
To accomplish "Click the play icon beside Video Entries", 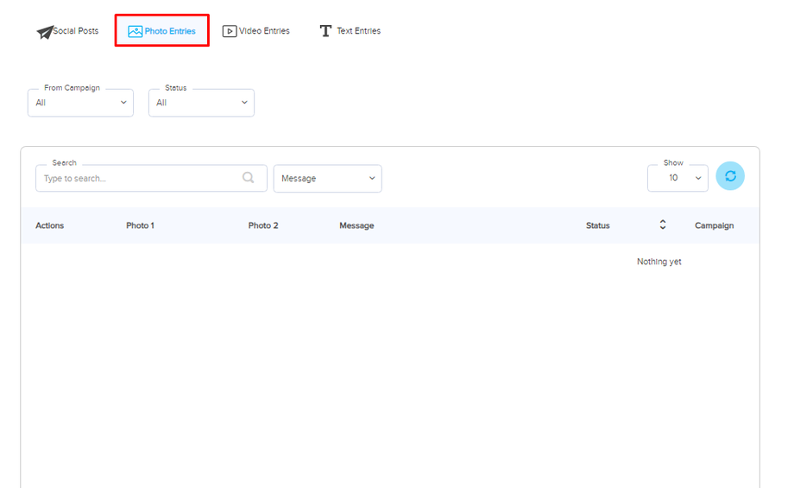I will pos(230,31).
